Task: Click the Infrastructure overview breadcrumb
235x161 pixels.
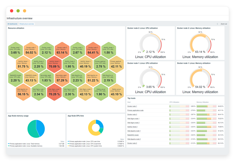Action: click(x=27, y=24)
